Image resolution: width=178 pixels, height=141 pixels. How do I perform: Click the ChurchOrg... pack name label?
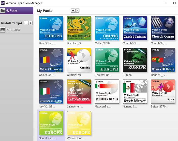pos(159,43)
